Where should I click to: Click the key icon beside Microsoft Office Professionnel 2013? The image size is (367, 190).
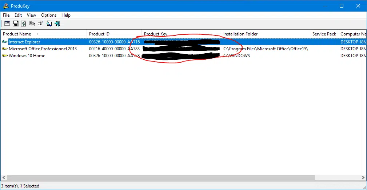[5, 48]
